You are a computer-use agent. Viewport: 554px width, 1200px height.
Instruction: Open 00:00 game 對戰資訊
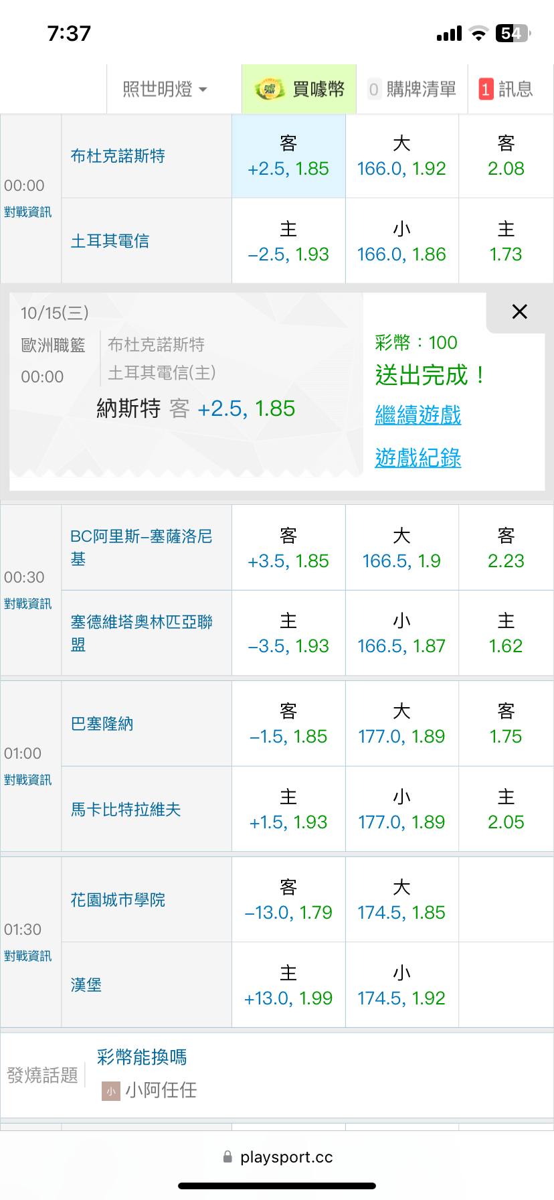pos(27,212)
